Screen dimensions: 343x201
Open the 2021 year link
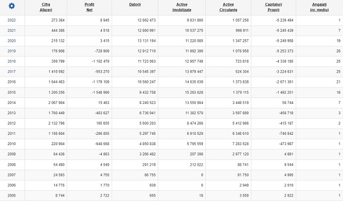tap(12, 30)
